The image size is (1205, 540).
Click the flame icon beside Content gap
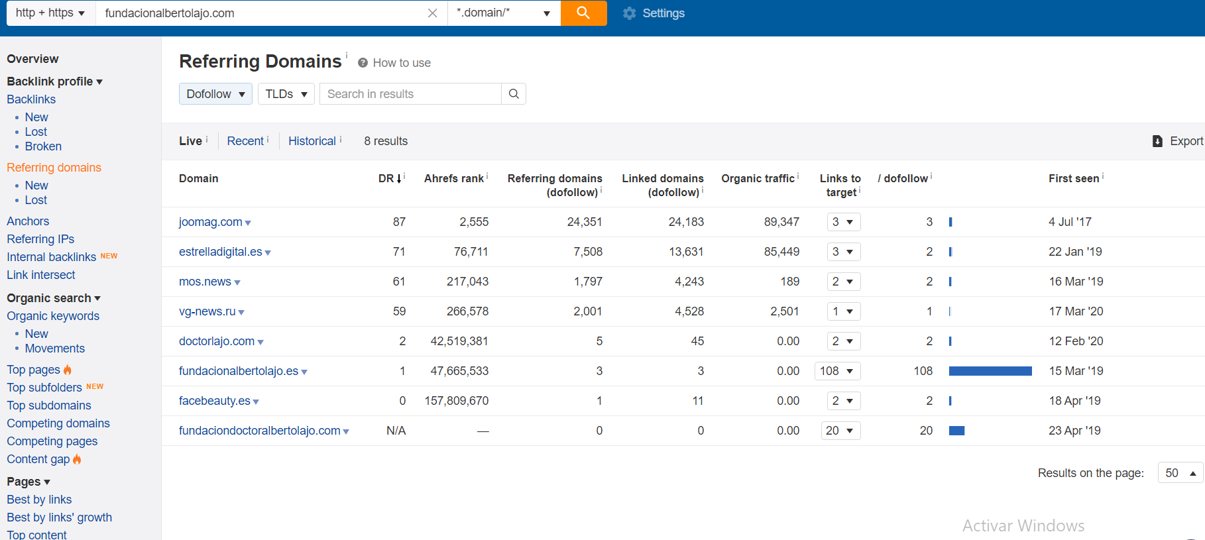coord(77,459)
